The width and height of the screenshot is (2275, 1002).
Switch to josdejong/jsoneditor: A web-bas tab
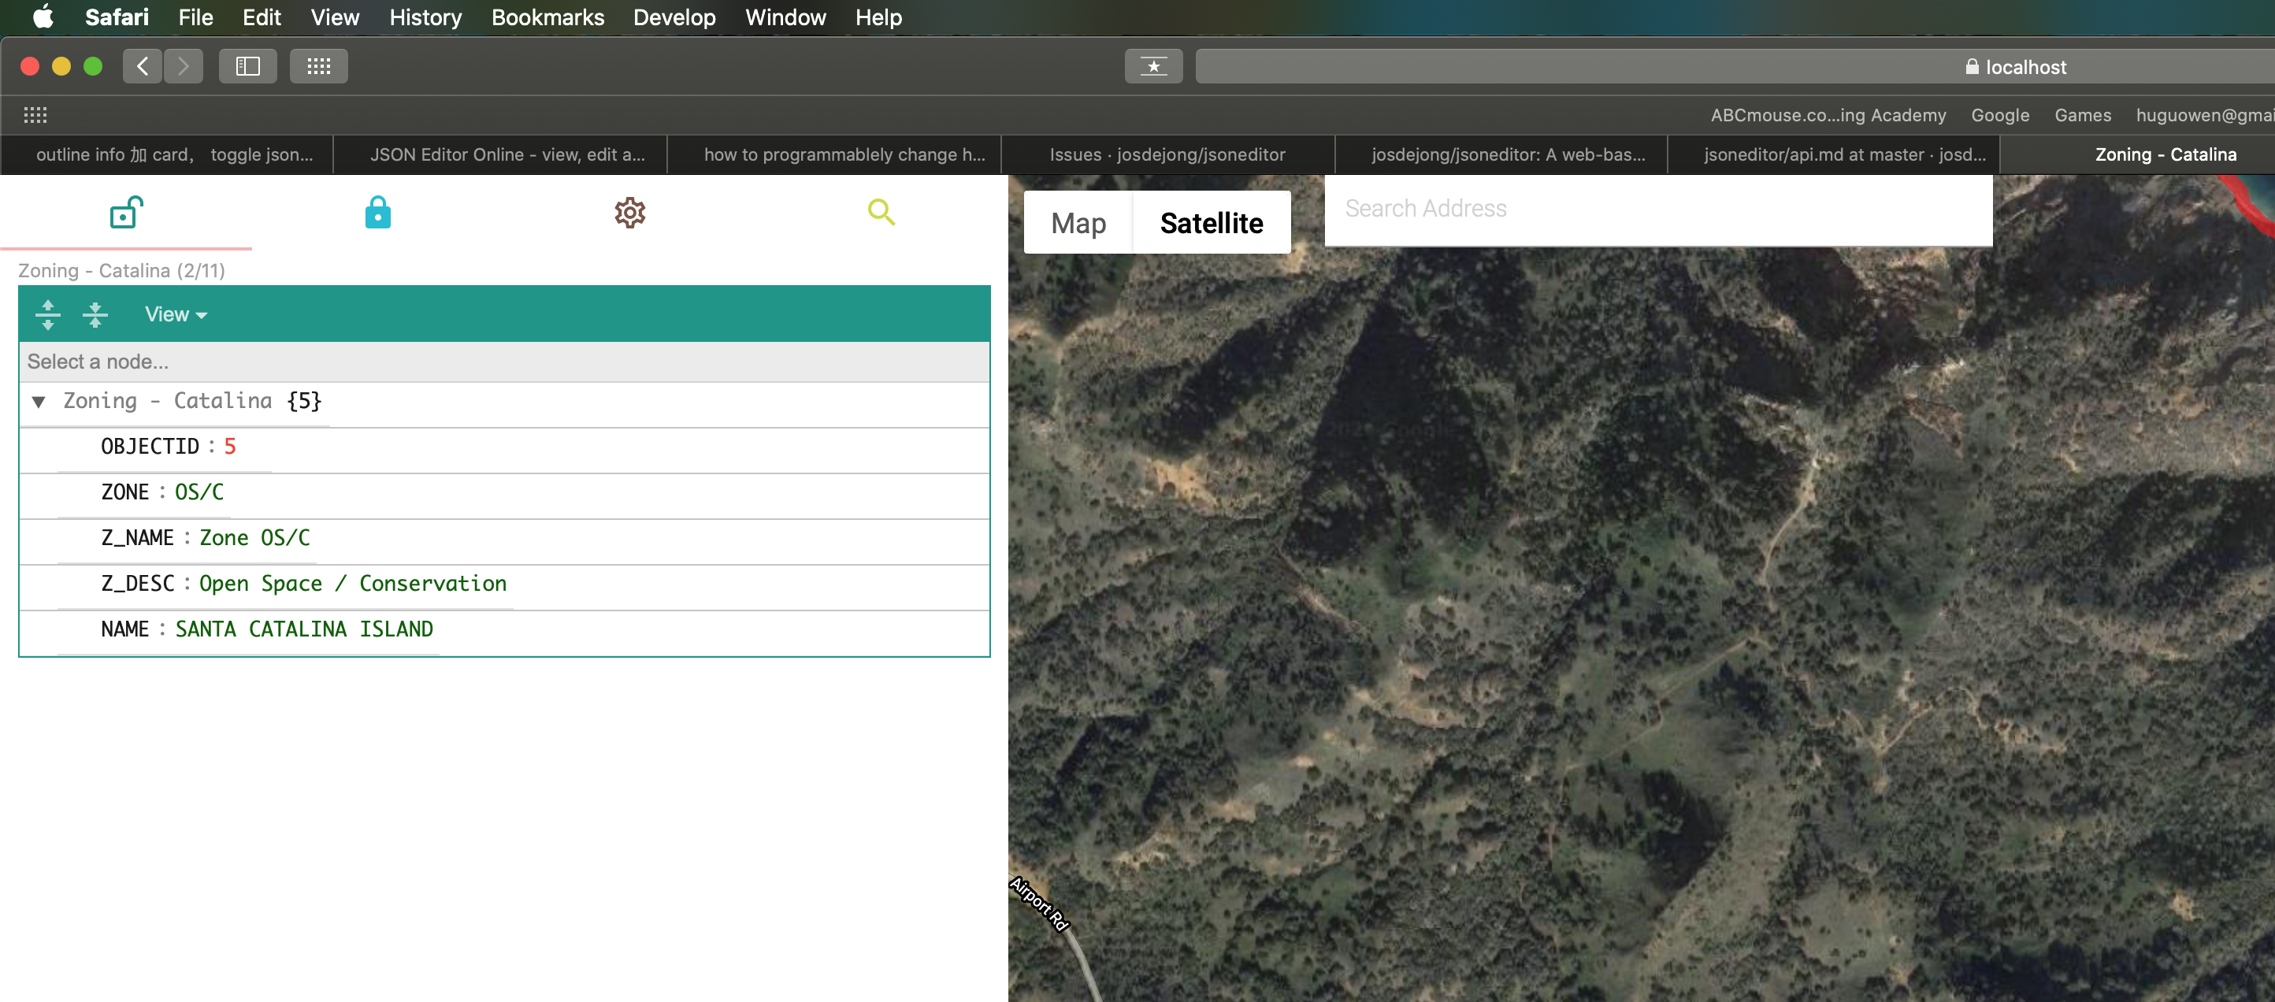click(x=1501, y=154)
